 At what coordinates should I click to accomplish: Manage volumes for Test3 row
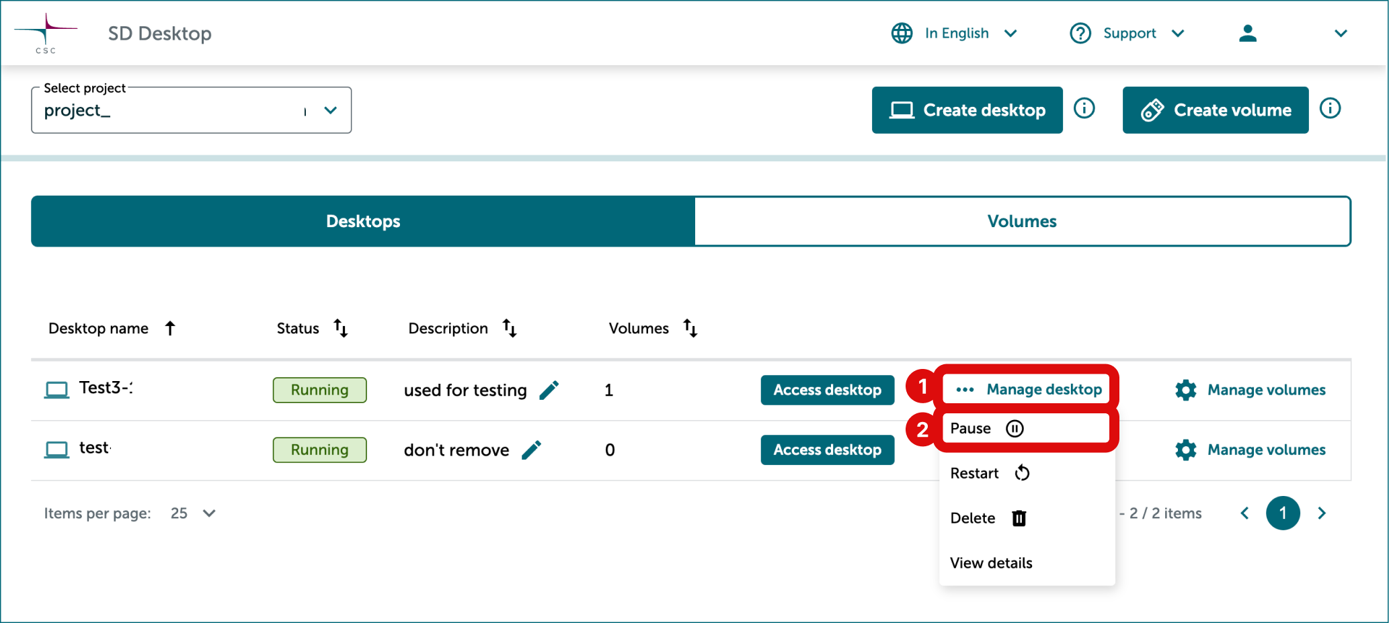point(1251,390)
